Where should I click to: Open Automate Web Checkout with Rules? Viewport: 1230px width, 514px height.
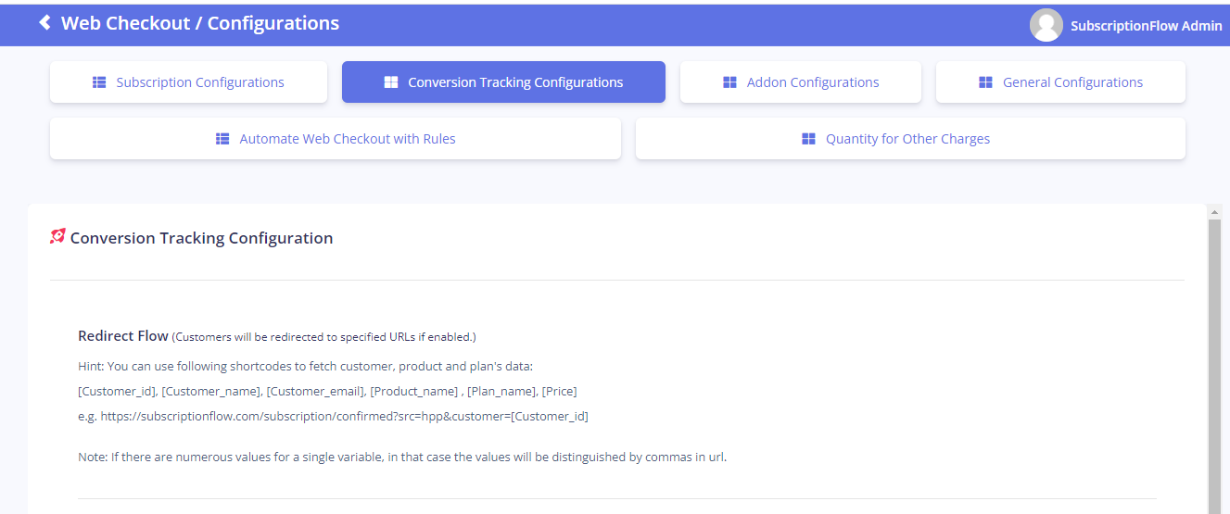336,139
